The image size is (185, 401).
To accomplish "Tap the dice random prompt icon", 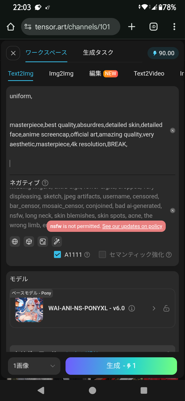I will point(29,242).
